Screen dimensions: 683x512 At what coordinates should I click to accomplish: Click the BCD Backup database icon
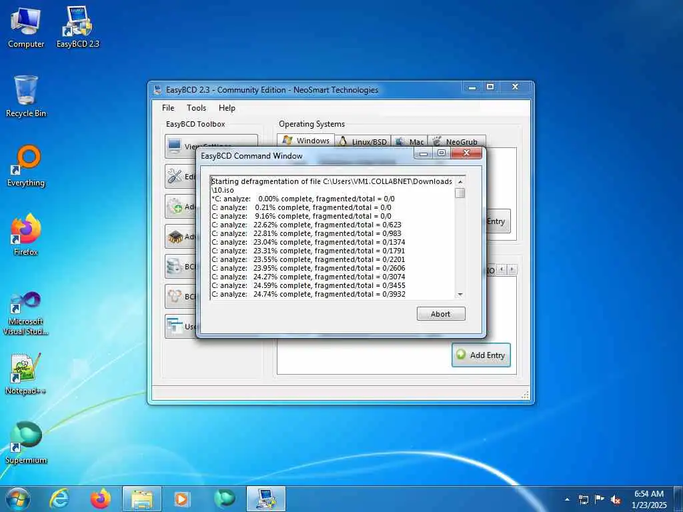coord(175,267)
